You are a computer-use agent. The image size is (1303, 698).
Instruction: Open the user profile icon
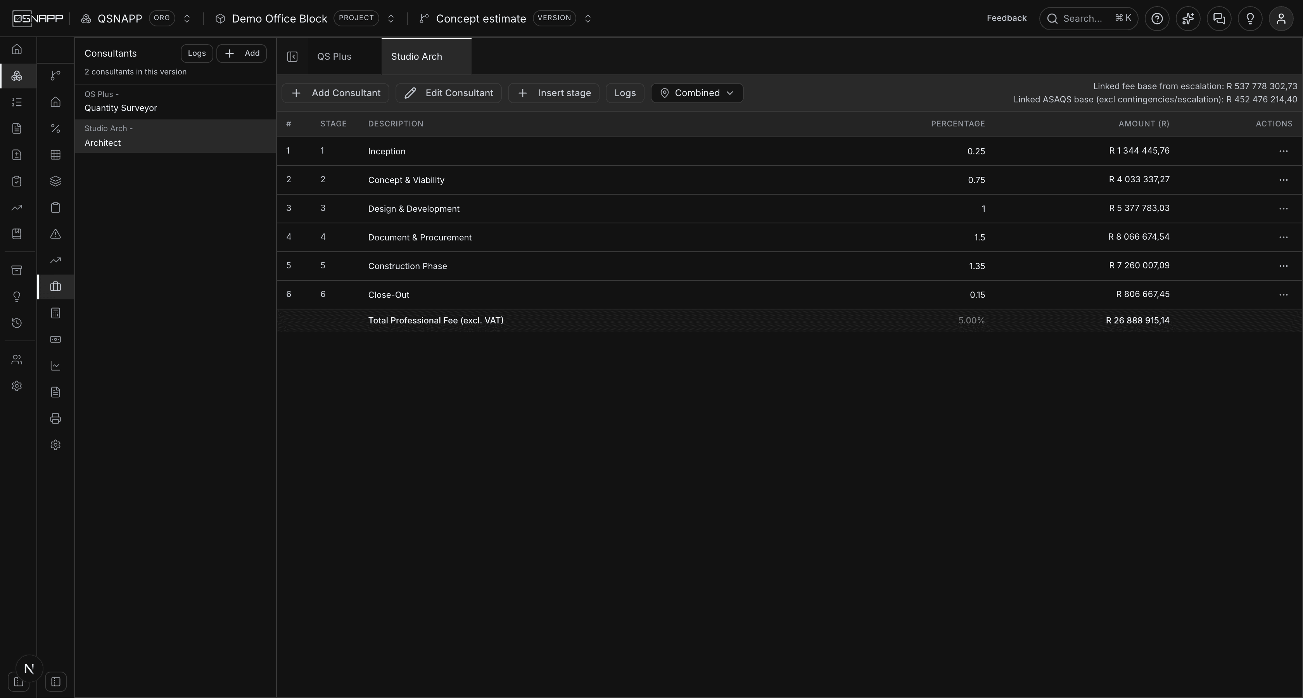[1281, 19]
